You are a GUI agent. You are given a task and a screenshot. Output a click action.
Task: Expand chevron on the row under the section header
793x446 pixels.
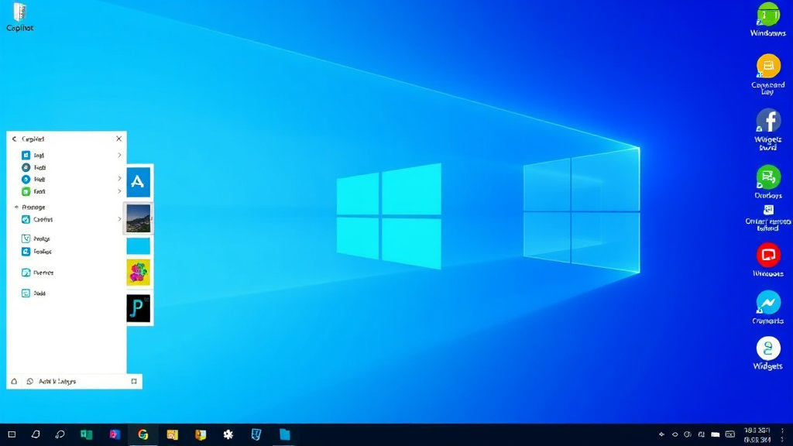click(x=119, y=219)
